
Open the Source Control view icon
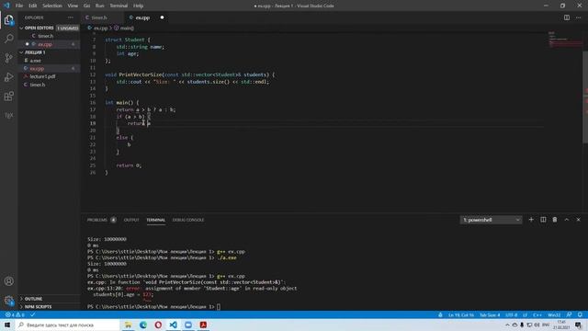click(8, 58)
